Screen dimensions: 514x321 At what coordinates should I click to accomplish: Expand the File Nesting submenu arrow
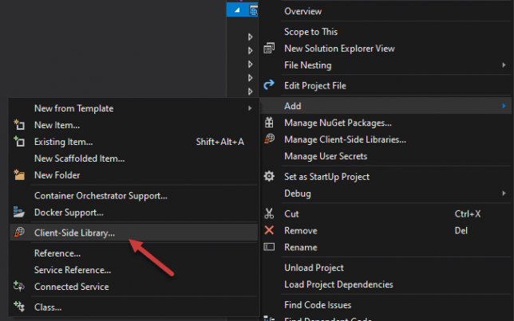[x=504, y=65]
